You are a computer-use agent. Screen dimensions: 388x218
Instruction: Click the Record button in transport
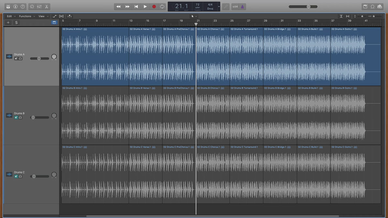click(x=154, y=6)
